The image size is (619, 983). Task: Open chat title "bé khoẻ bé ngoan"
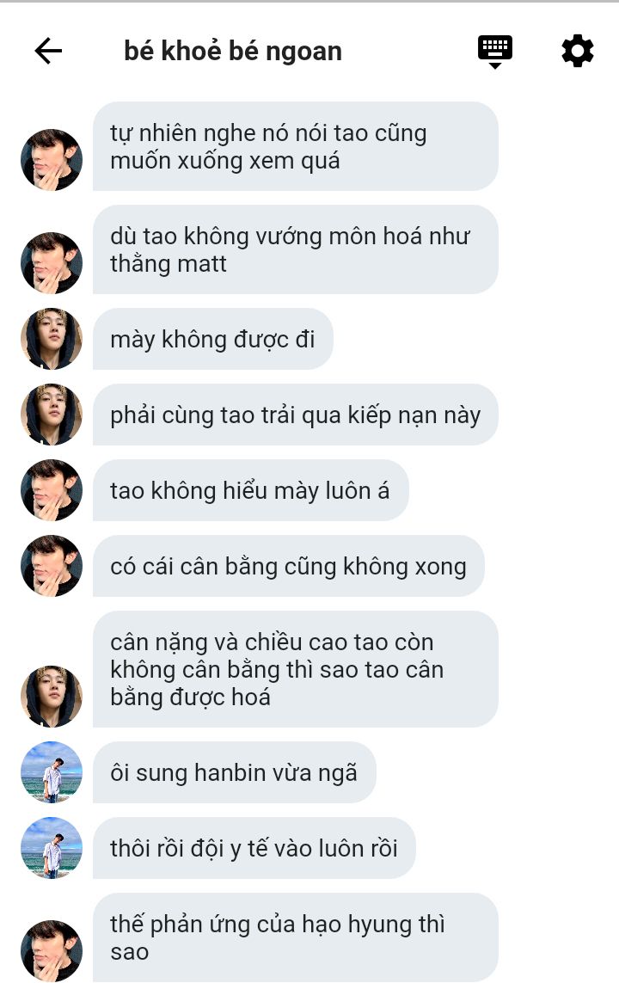233,51
